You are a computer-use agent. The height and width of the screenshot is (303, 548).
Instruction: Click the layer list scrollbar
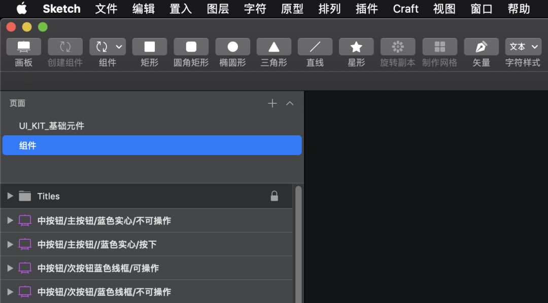298,244
